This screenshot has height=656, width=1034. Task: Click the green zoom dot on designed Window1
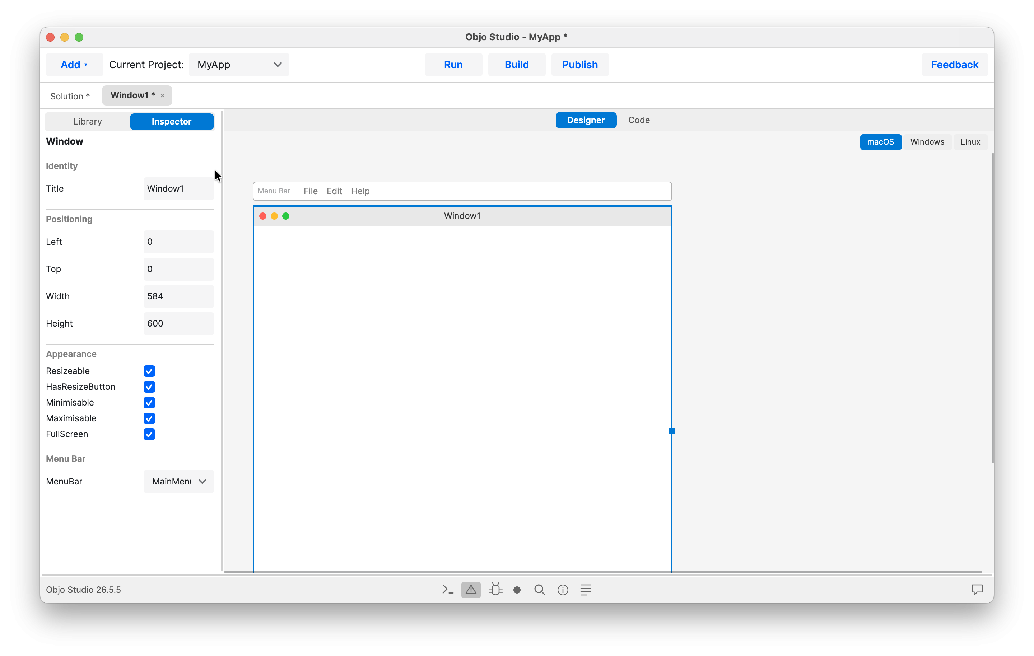click(286, 216)
